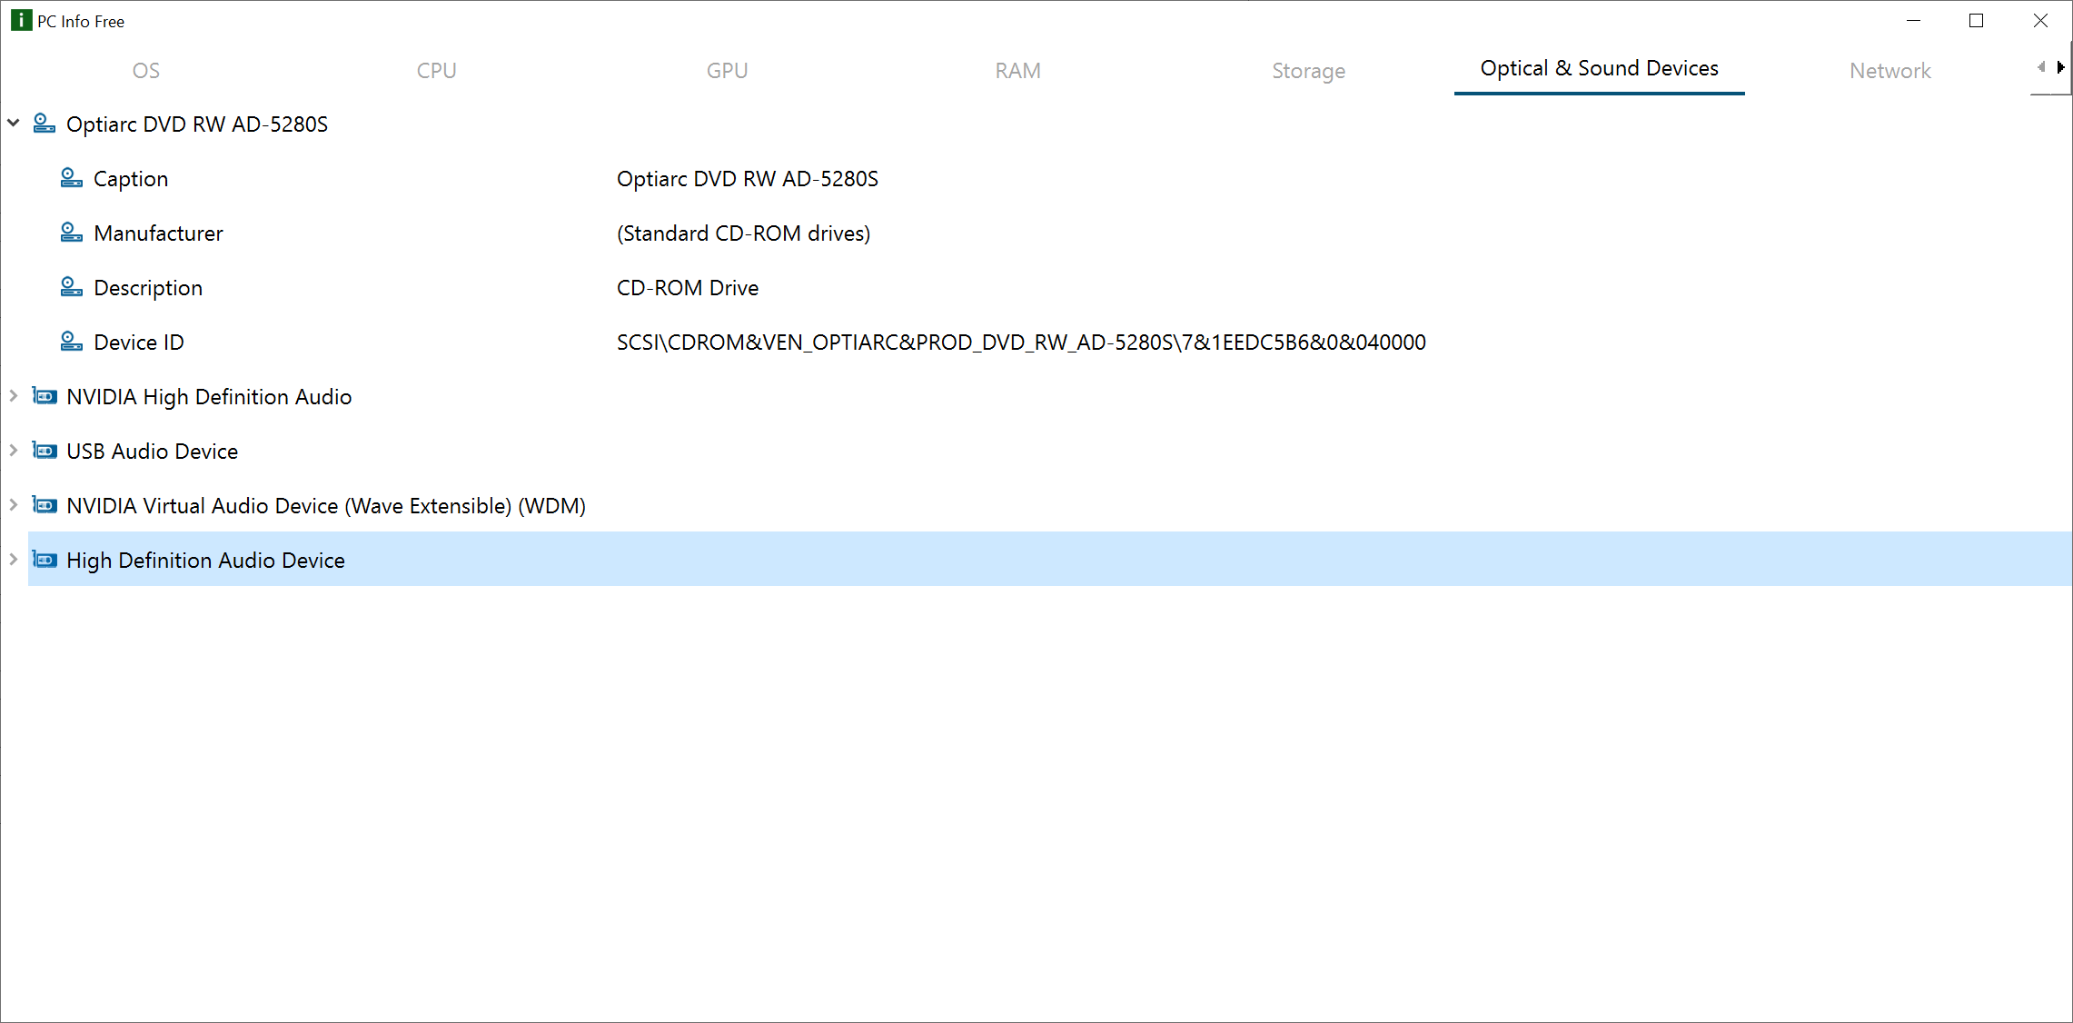This screenshot has height=1023, width=2073.
Task: Select the Device ID value text
Action: 1021,343
